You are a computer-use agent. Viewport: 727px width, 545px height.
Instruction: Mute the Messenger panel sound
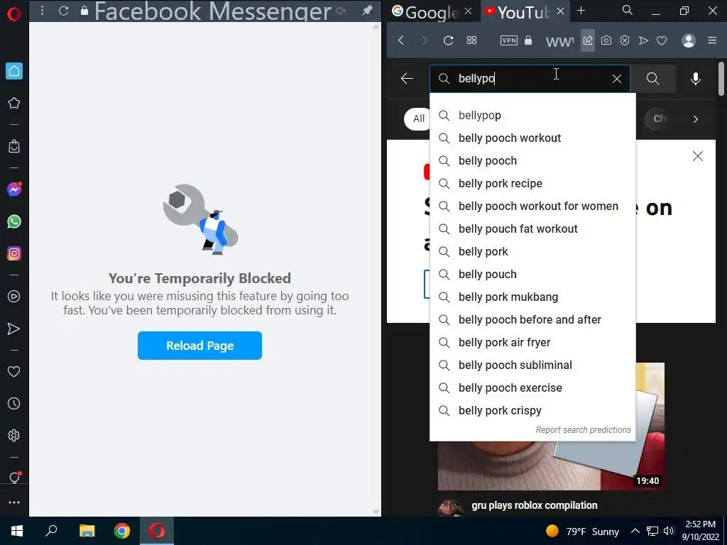341,10
